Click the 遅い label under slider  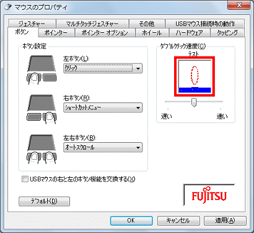pyautogui.click(x=167, y=116)
